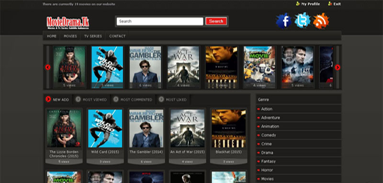This screenshot has height=183, width=383.
Task: Click red arrow bullet next to Horror
Action: point(259,170)
